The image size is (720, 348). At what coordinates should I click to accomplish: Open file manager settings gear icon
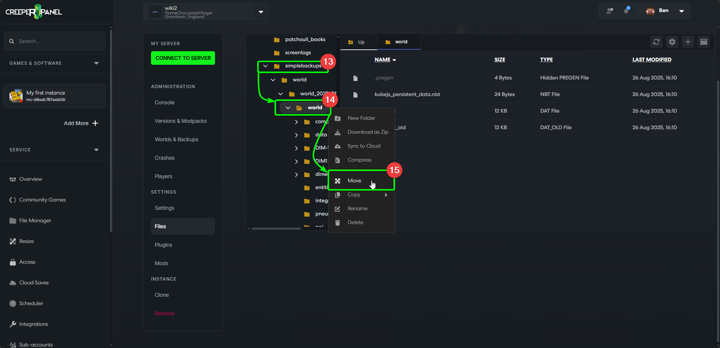tap(672, 42)
